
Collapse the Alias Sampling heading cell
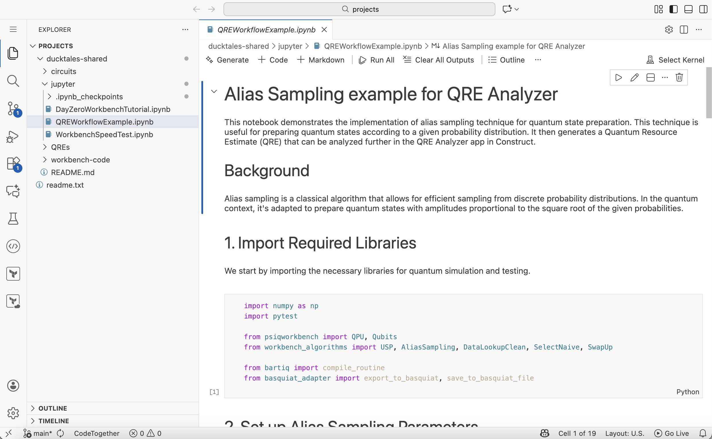[x=214, y=91]
